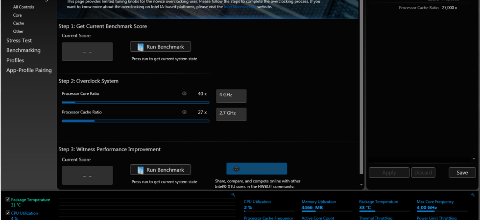The height and width of the screenshot is (220, 480).
Task: Click the 4 GHz core frequency field
Action: (x=231, y=96)
